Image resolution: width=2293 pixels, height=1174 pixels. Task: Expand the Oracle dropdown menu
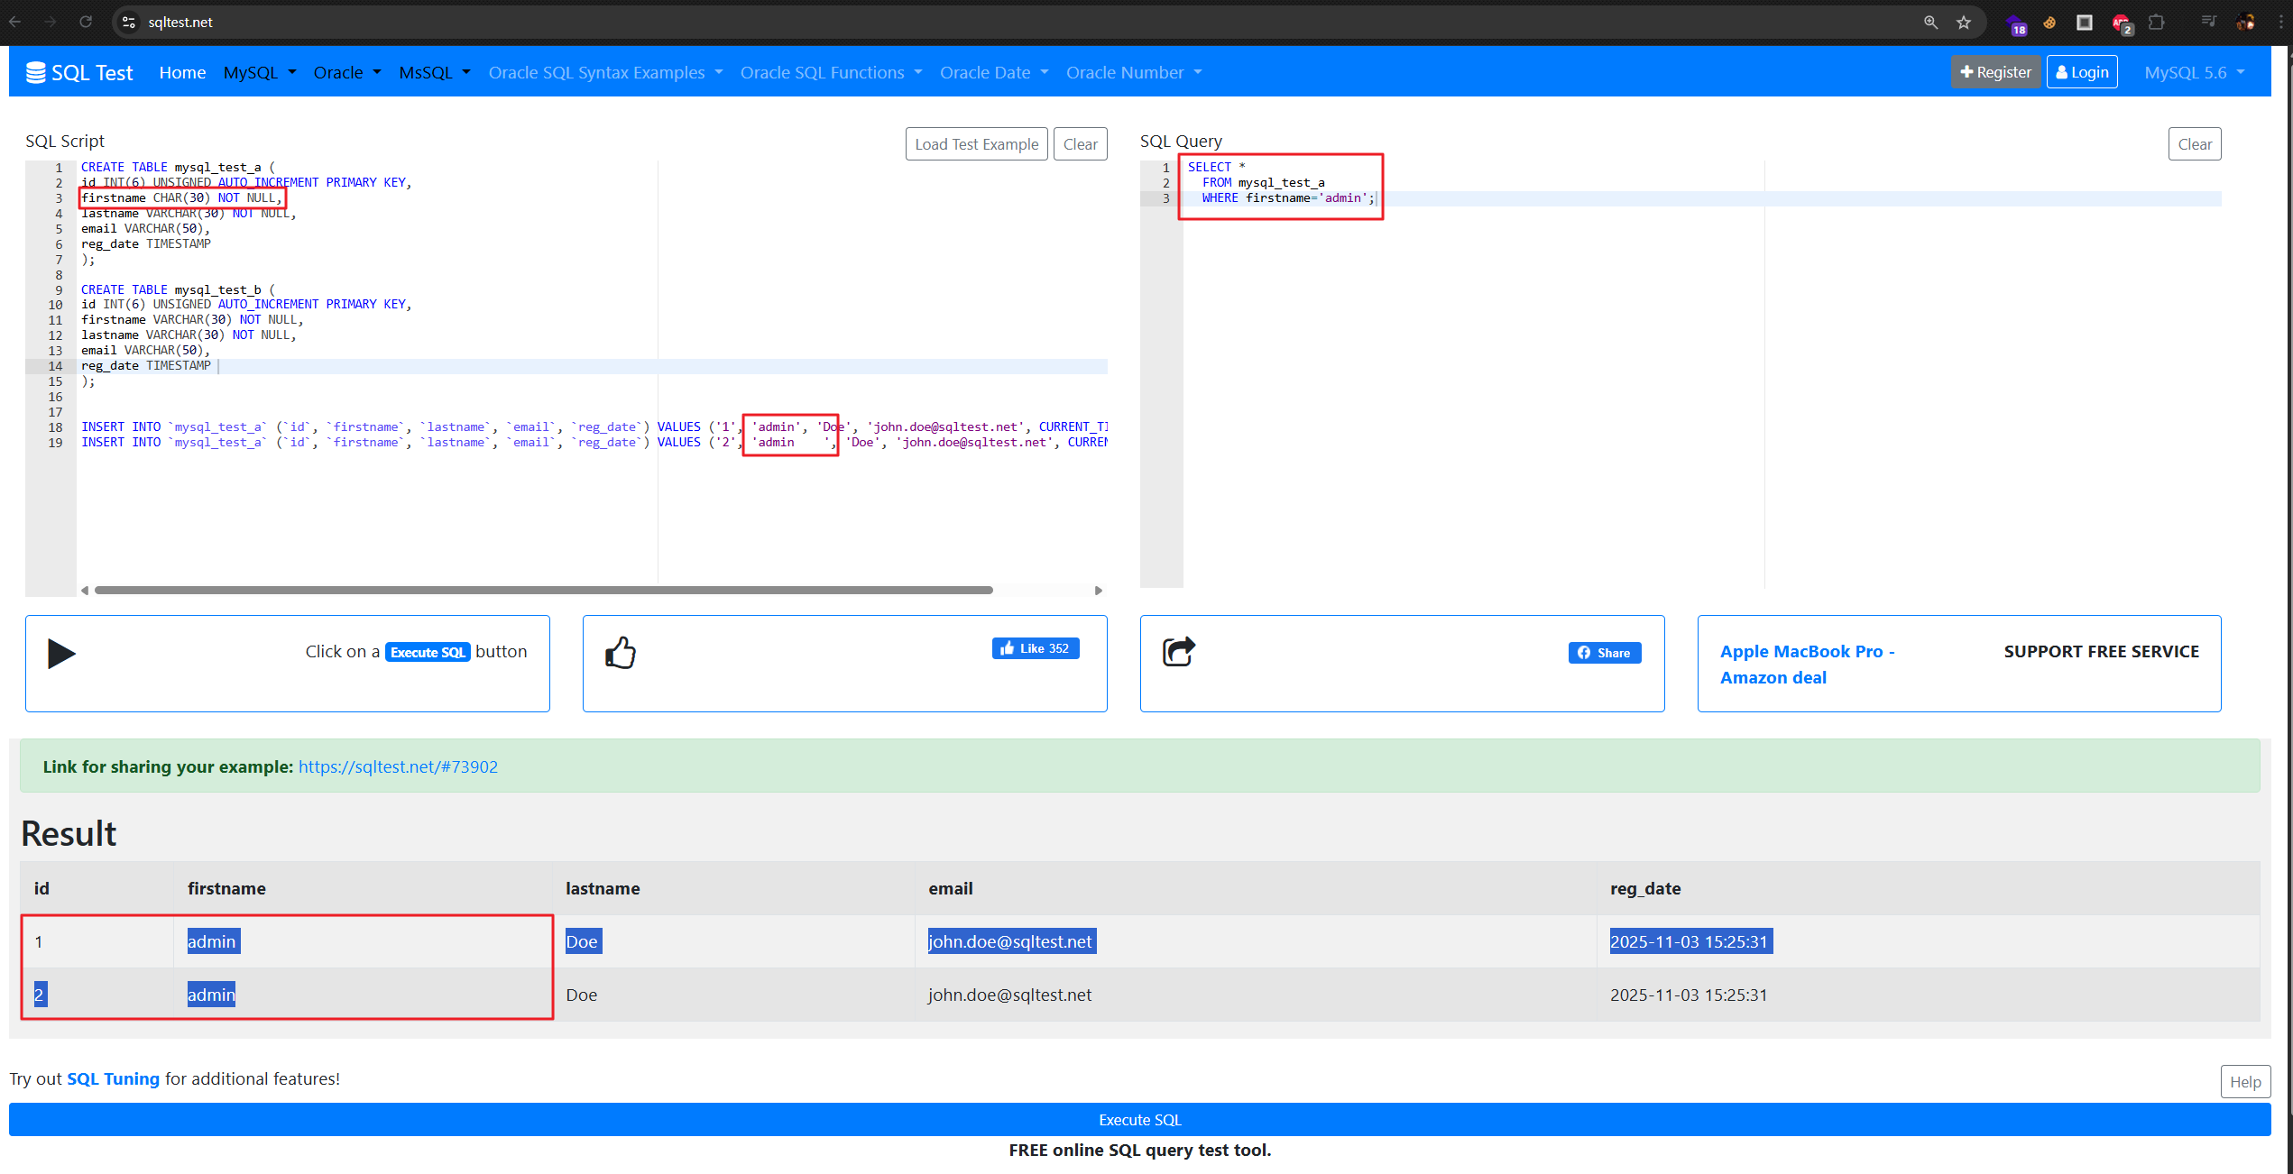347,72
